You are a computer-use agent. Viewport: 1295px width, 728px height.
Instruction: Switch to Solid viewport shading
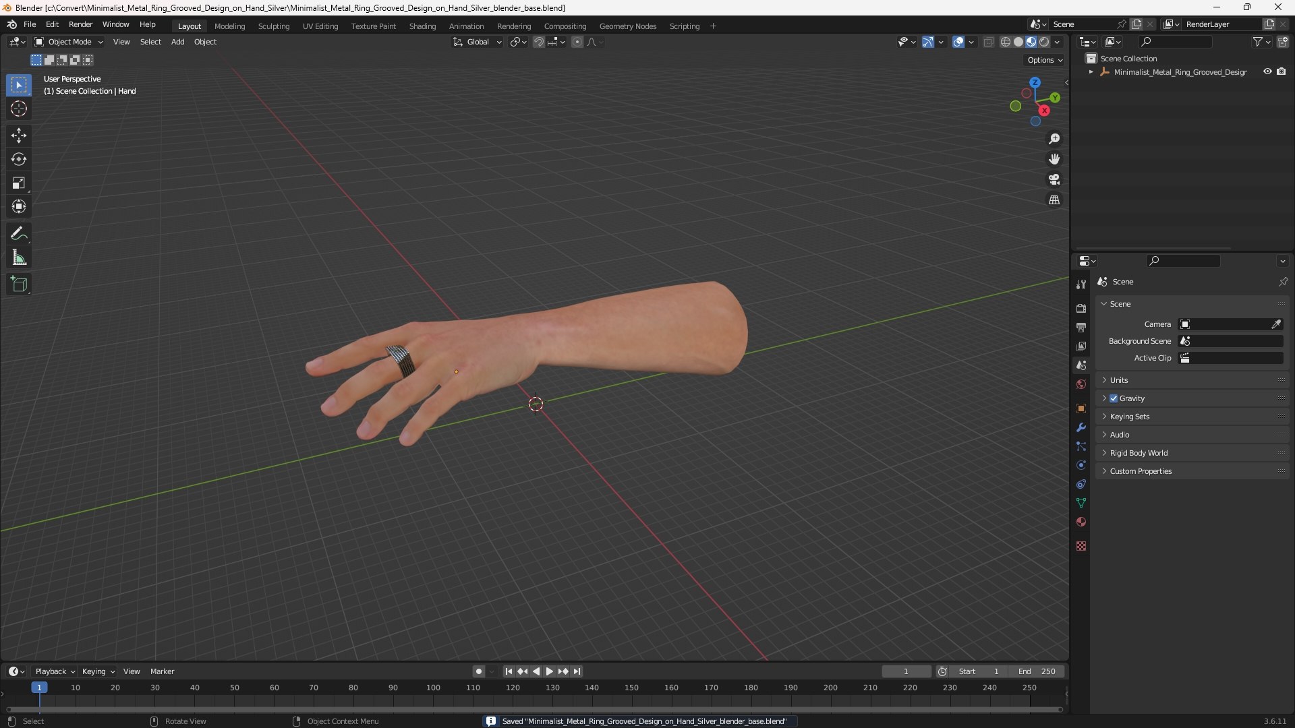pyautogui.click(x=1018, y=42)
